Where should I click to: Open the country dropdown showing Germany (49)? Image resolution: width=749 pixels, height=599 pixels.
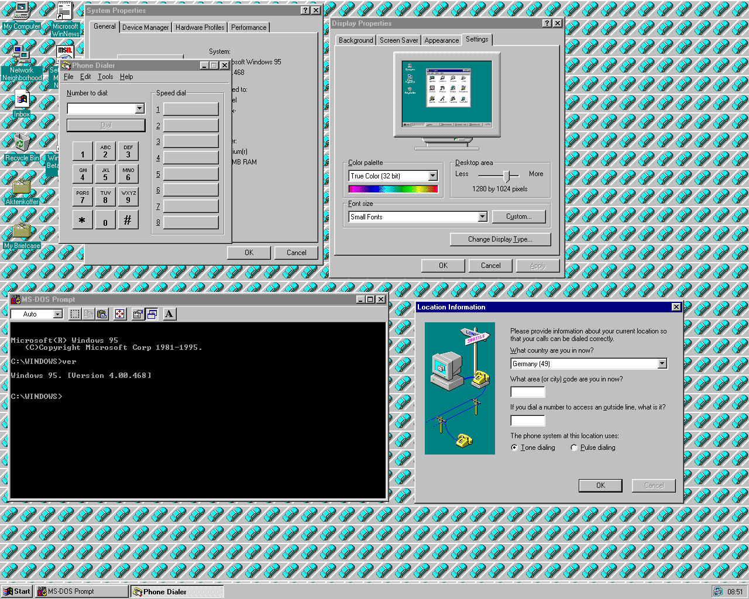(662, 364)
